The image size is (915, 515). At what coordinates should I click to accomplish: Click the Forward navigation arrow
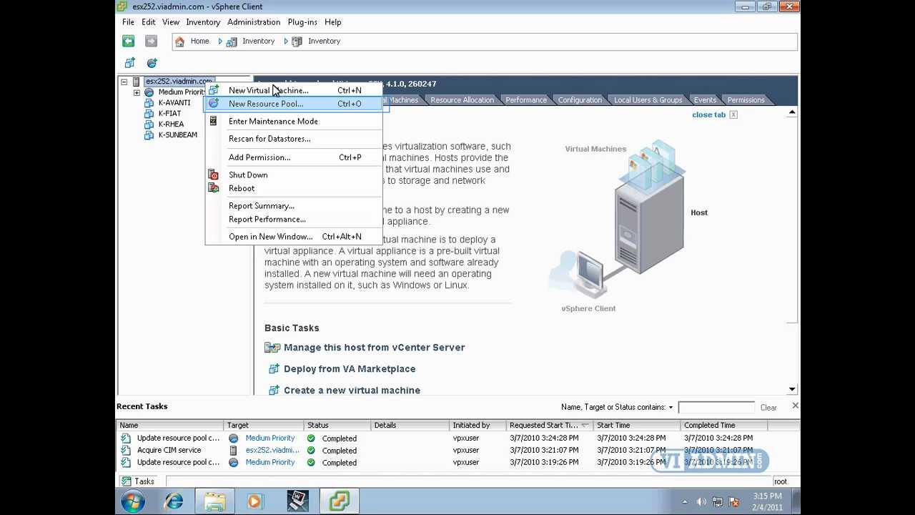[x=151, y=41]
